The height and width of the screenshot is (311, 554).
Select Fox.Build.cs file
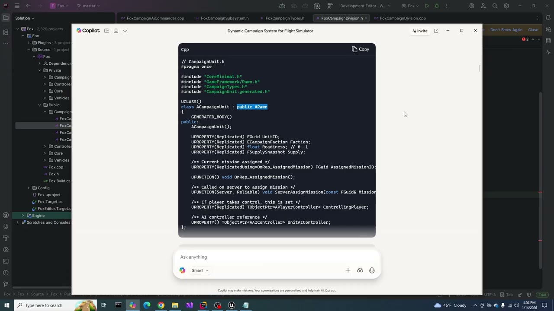[57, 181]
